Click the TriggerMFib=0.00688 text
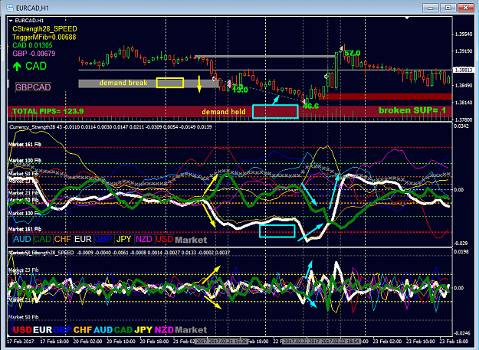This screenshot has width=479, height=350. point(44,38)
